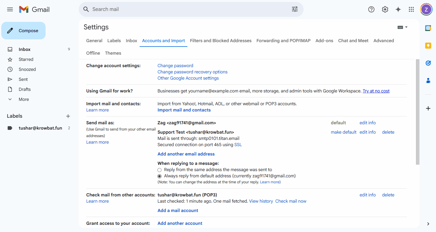The height and width of the screenshot is (232, 436).
Task: Delete the tushar@krowbat.fun POP3 account
Action: (x=388, y=195)
